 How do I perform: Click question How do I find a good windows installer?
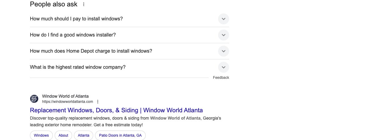click(73, 35)
